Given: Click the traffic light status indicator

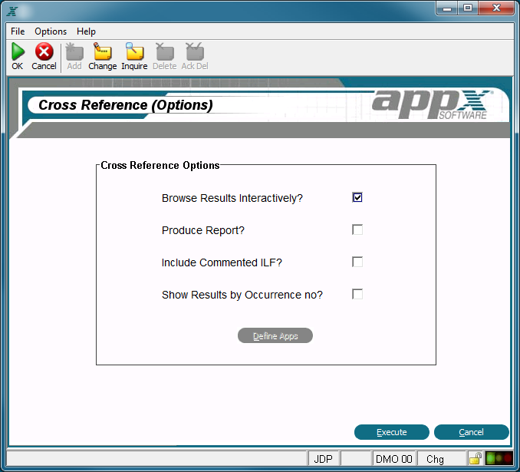Looking at the screenshot, I should (499, 459).
